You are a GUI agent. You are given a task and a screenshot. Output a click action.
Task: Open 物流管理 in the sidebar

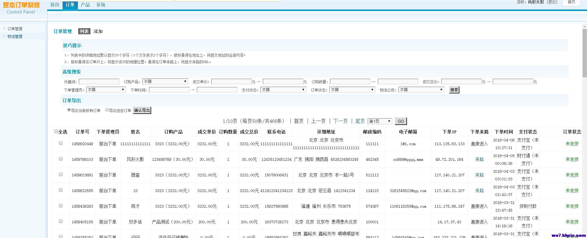coord(15,36)
